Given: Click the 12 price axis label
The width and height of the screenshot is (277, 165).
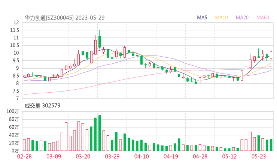Looking at the screenshot, I should click(16, 22).
